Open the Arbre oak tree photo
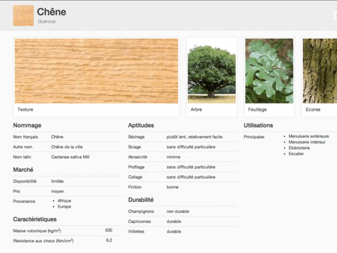Viewport: 337px width, 253px height. tap(211, 71)
